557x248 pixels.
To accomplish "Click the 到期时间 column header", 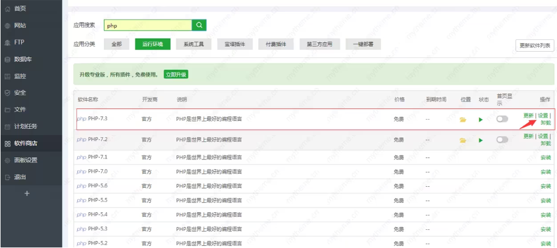I will coord(436,100).
